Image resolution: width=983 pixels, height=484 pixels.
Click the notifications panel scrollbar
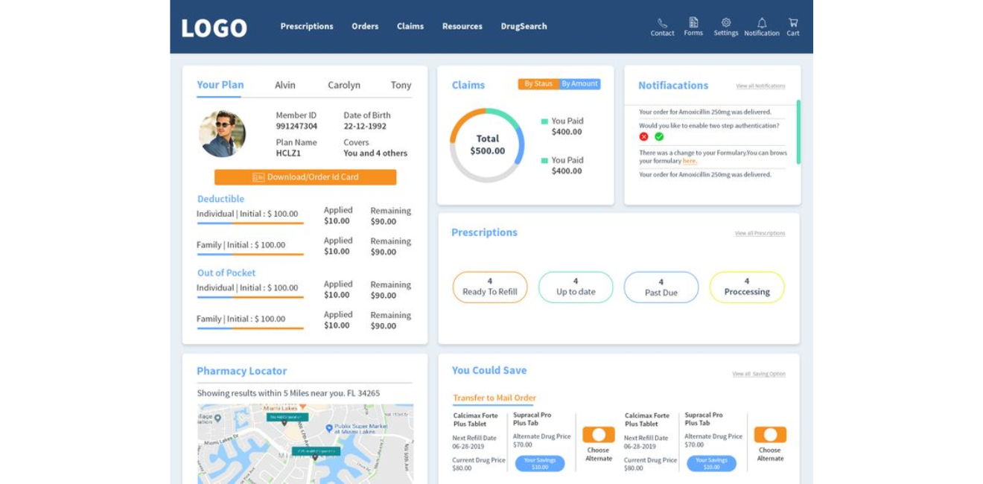coord(798,132)
